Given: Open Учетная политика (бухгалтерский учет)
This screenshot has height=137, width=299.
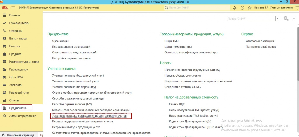Looking at the screenshot, I should pyautogui.click(x=78, y=76).
